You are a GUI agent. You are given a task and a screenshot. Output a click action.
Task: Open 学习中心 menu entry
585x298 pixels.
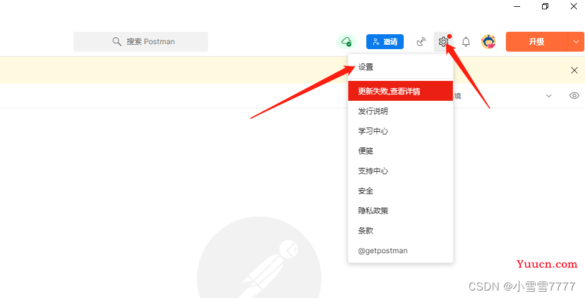pyautogui.click(x=401, y=131)
